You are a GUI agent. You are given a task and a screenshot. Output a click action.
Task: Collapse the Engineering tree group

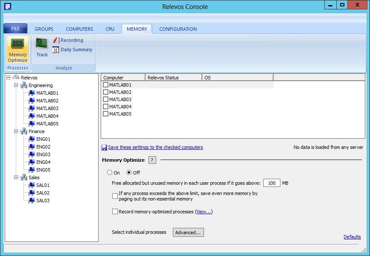pyautogui.click(x=16, y=85)
